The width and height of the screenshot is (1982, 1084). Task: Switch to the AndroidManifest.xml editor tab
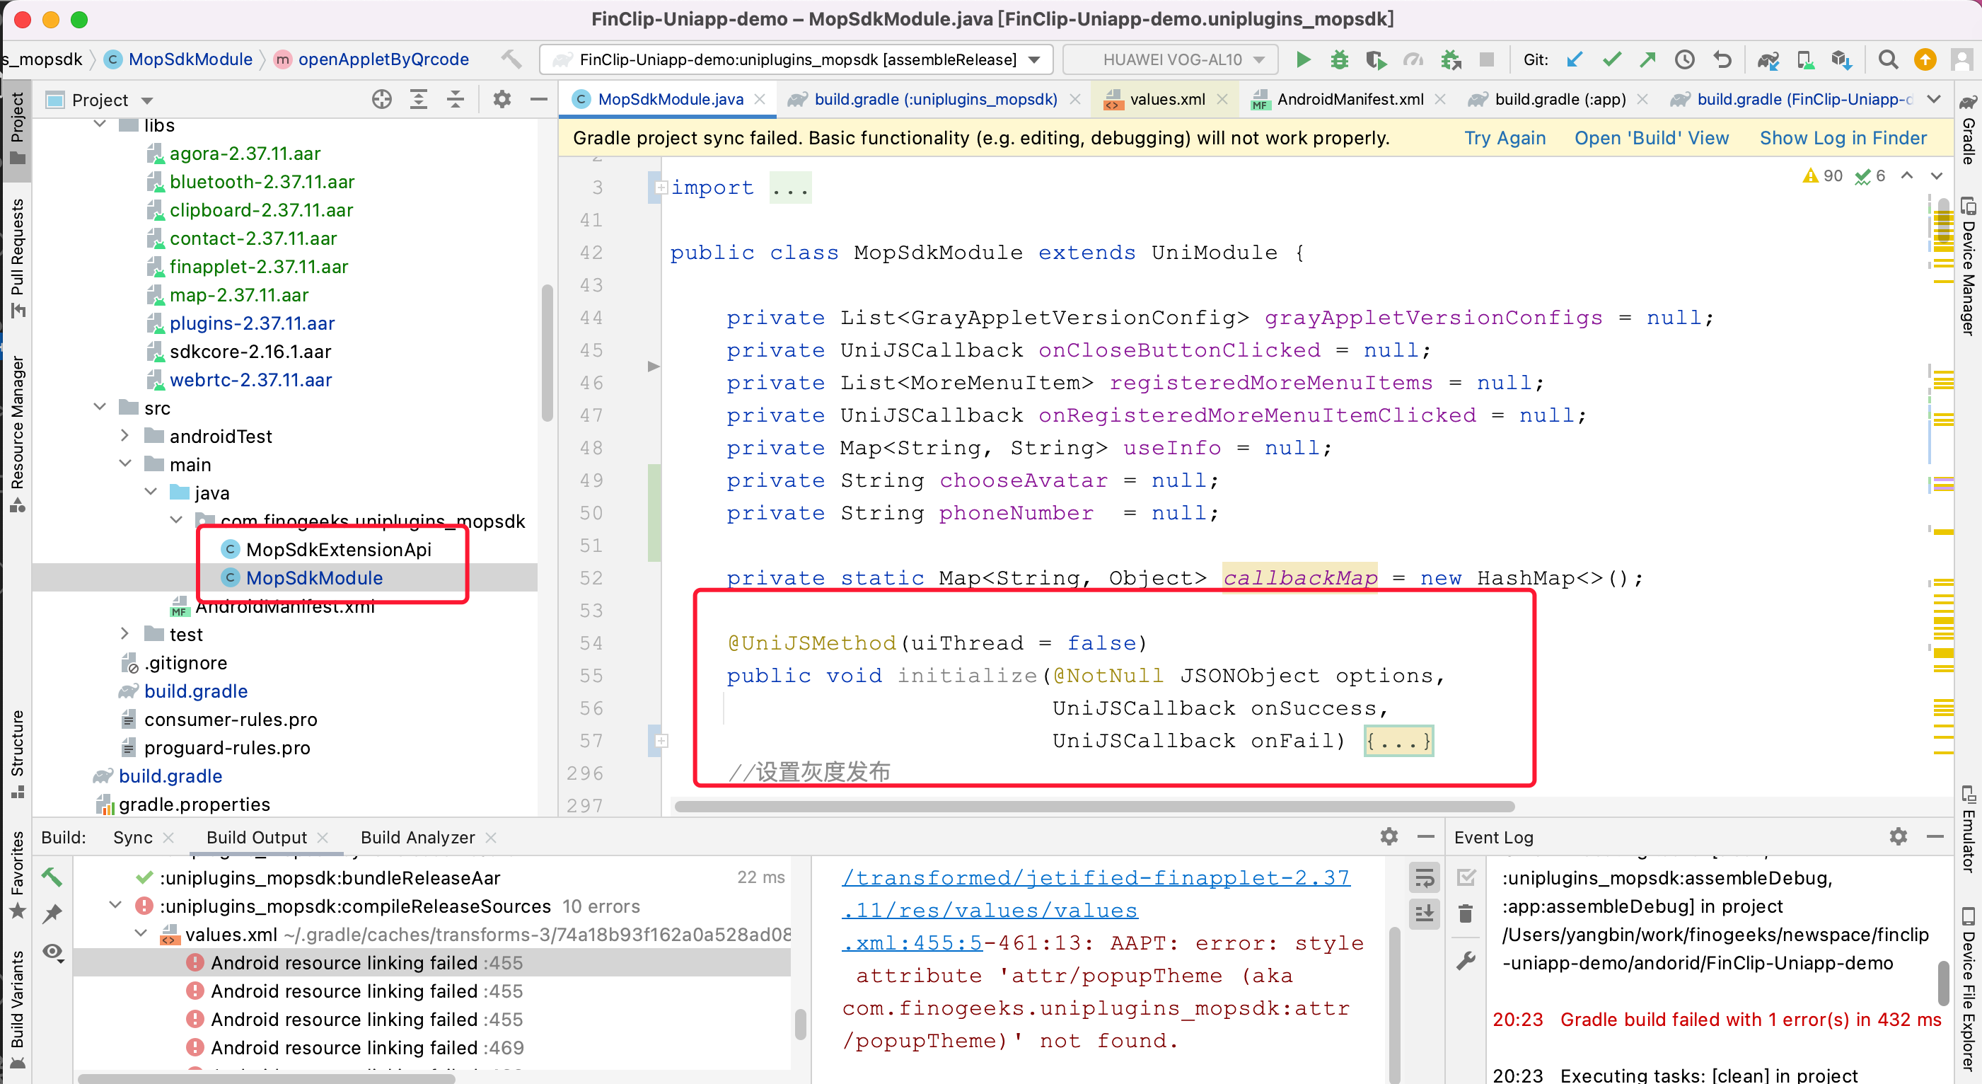[x=1349, y=99]
